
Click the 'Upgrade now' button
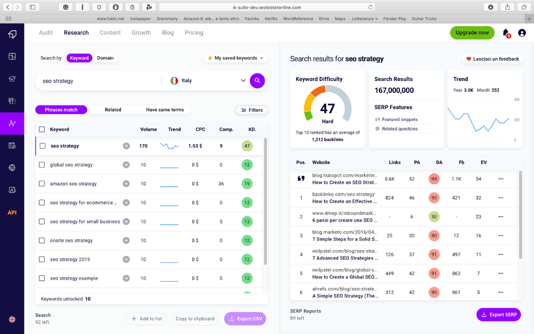click(x=472, y=32)
